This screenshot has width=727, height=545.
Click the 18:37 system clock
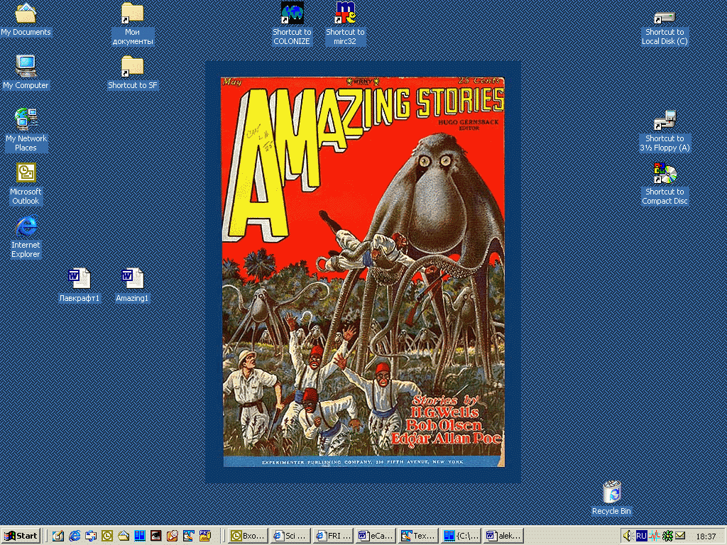coord(706,536)
